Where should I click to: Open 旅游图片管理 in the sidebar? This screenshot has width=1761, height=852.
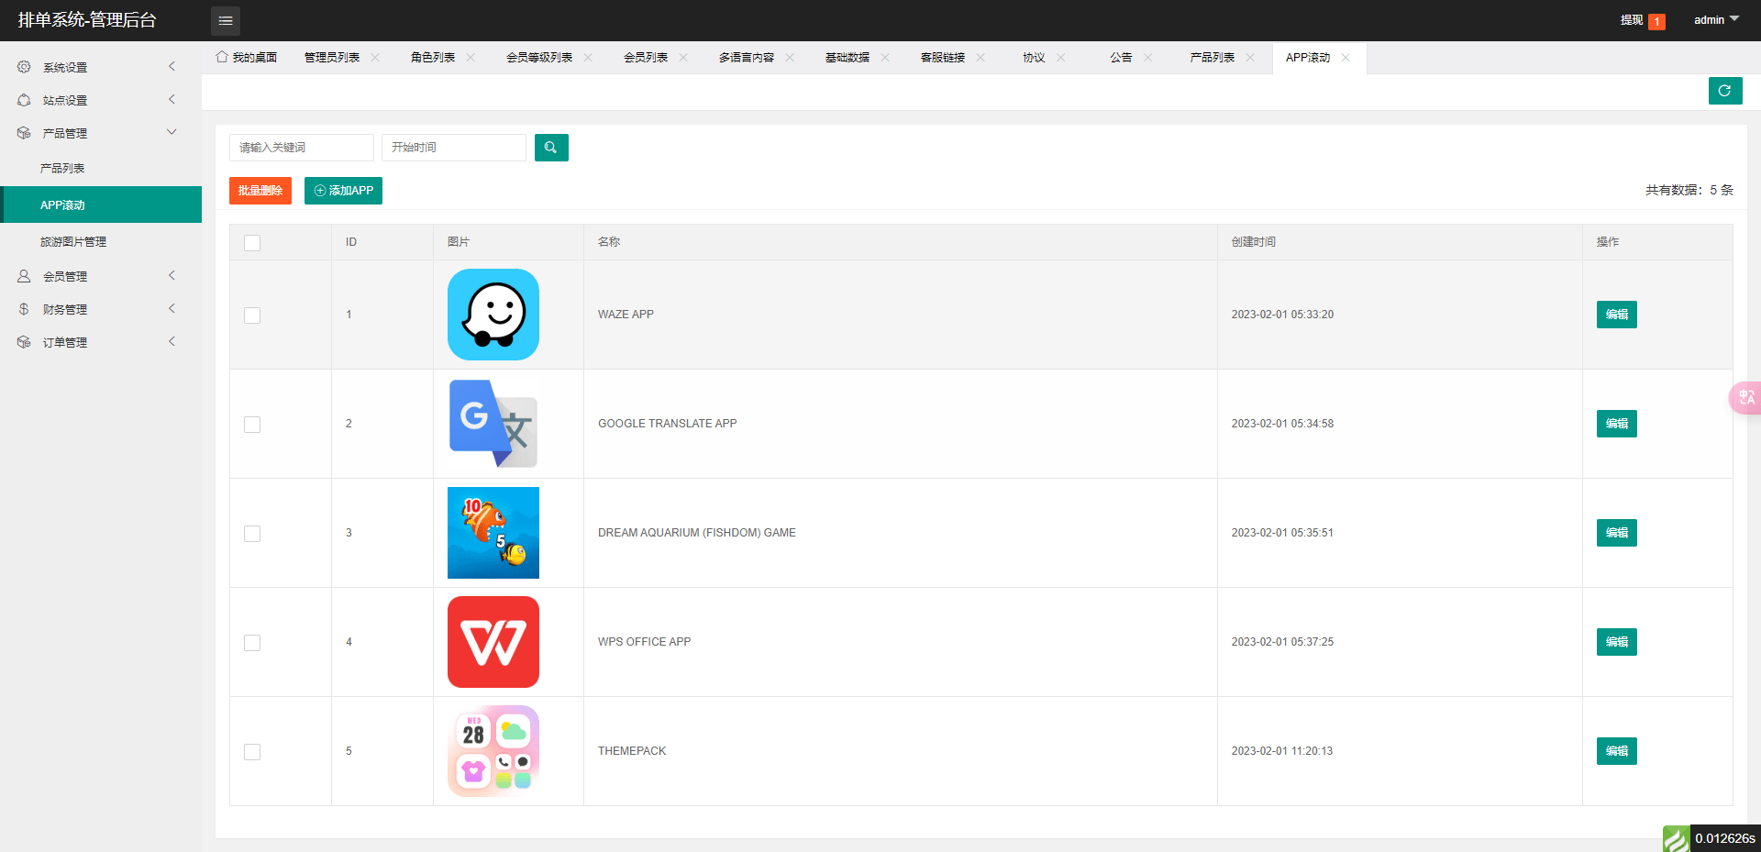tap(73, 242)
